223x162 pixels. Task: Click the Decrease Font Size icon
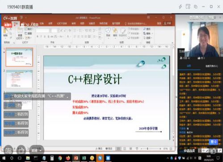tap(65, 30)
